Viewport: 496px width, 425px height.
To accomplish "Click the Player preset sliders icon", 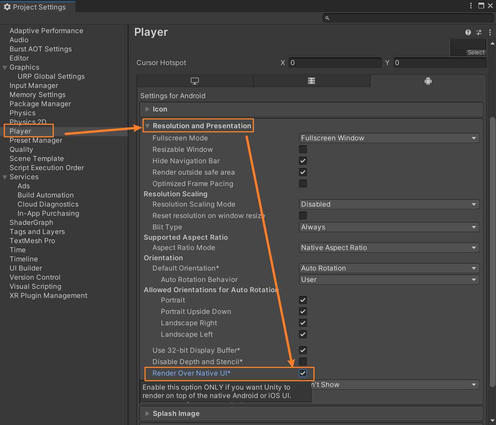I will point(479,32).
